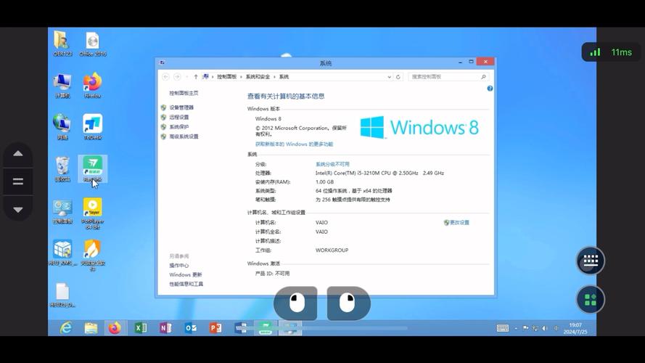Screen dimensions: 645x363
Task: Click the 更改设置 link
Action: coord(459,222)
